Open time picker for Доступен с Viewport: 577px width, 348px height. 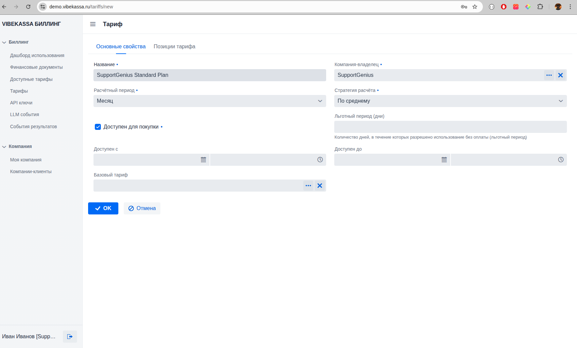[320, 160]
